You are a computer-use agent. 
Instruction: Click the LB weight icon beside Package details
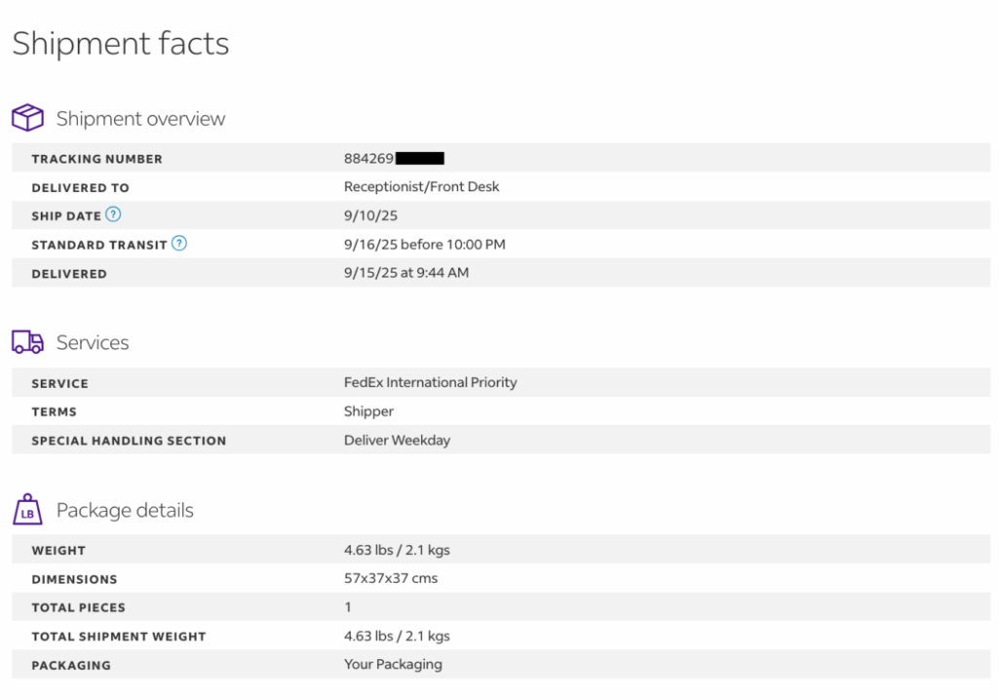click(27, 510)
